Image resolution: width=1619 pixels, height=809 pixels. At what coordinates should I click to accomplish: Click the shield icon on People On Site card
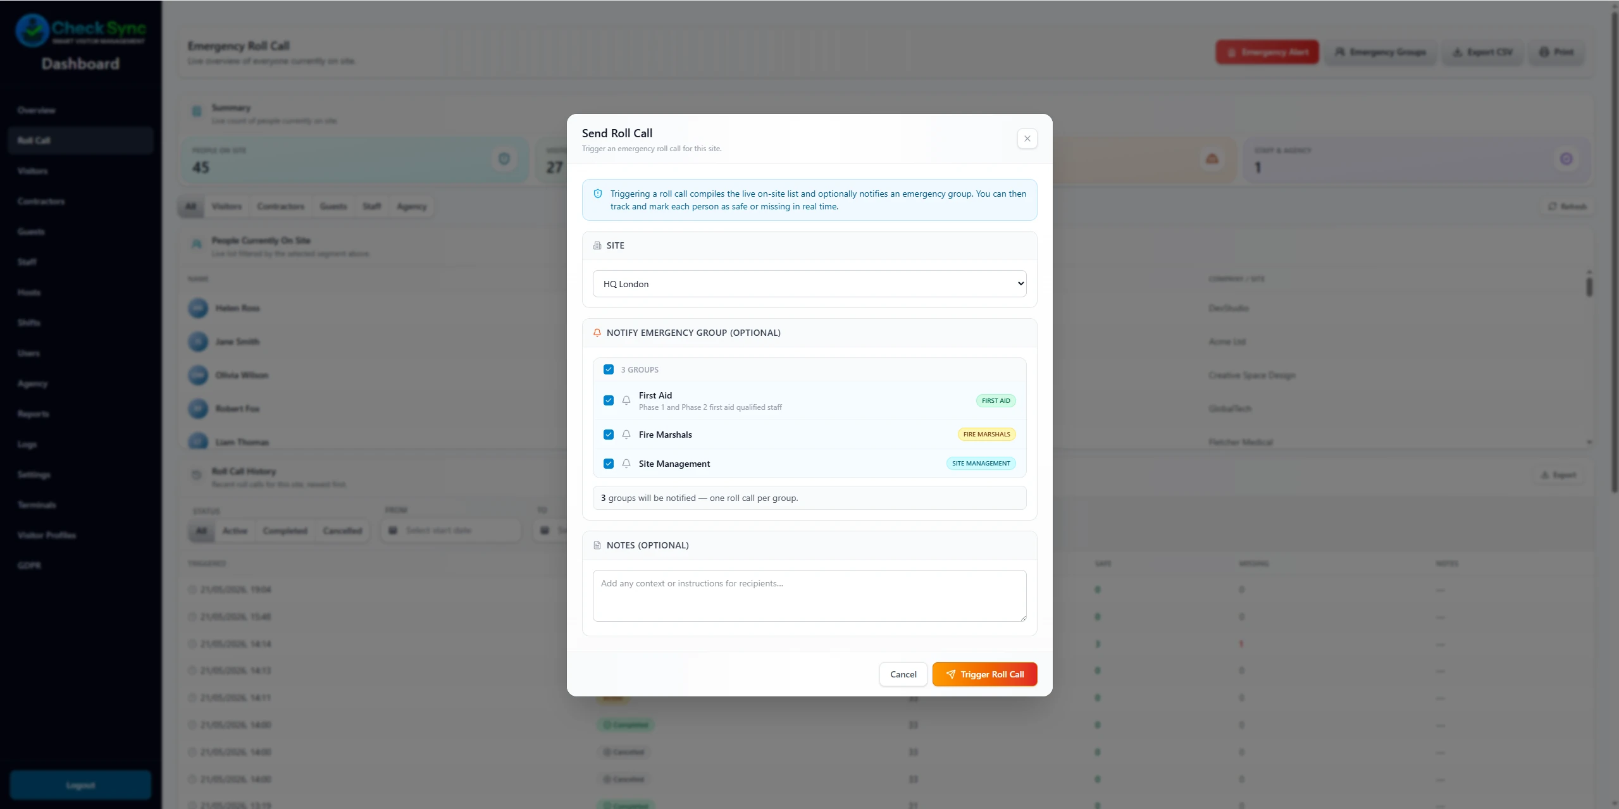coord(504,159)
